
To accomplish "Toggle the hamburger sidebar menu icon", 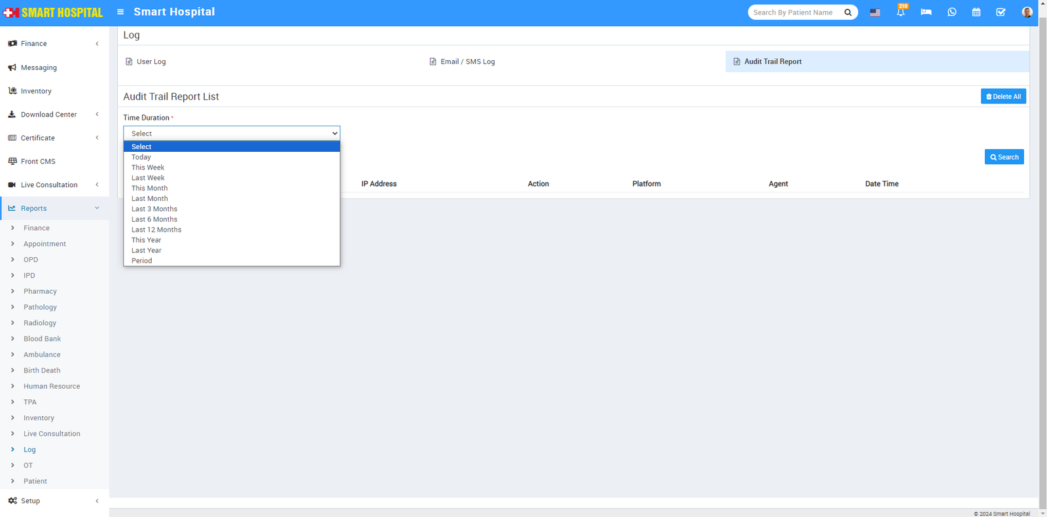I will tap(120, 12).
